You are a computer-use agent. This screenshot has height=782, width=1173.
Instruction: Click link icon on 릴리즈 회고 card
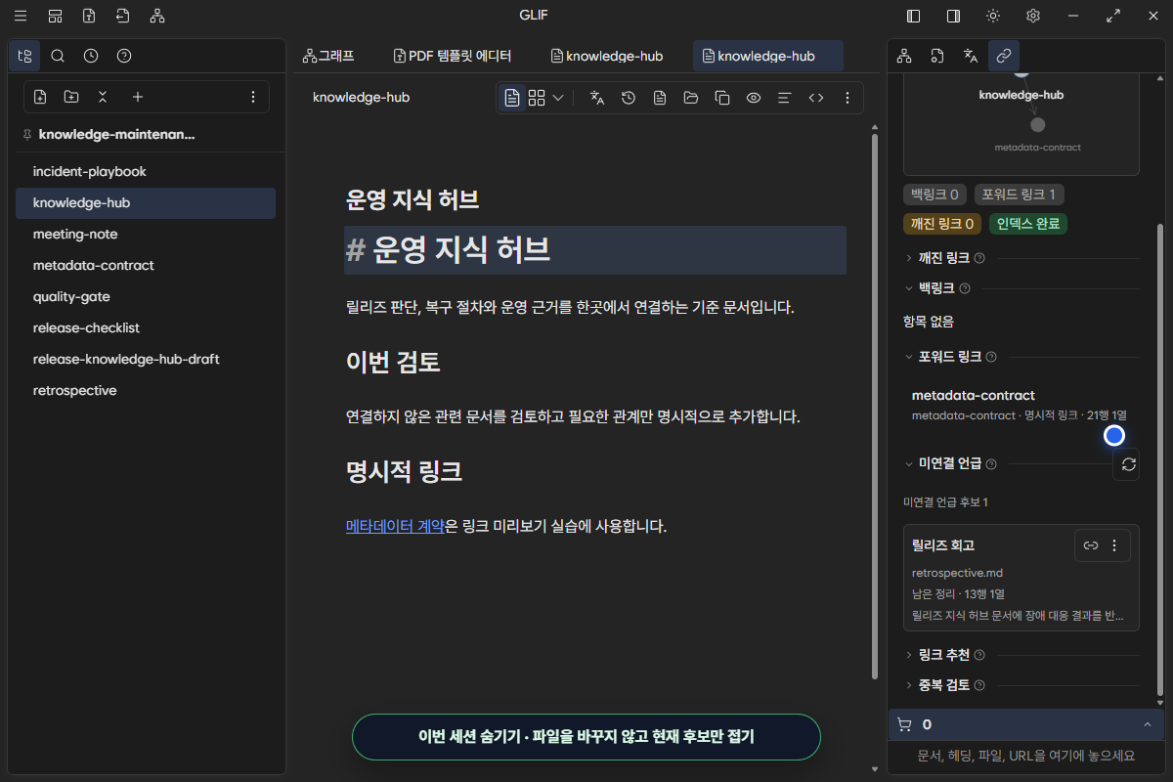point(1091,545)
